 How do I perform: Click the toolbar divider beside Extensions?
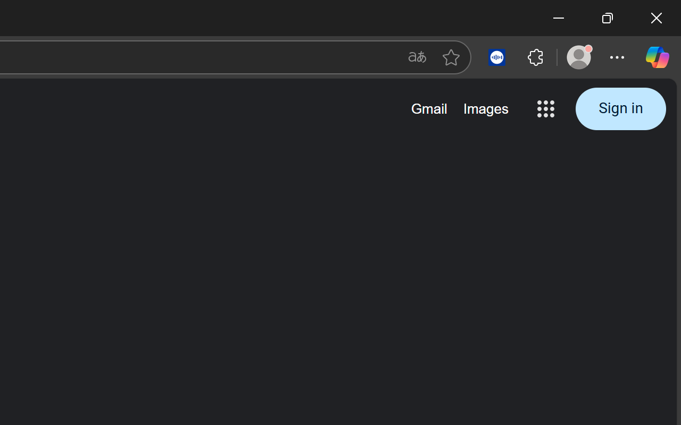(557, 57)
